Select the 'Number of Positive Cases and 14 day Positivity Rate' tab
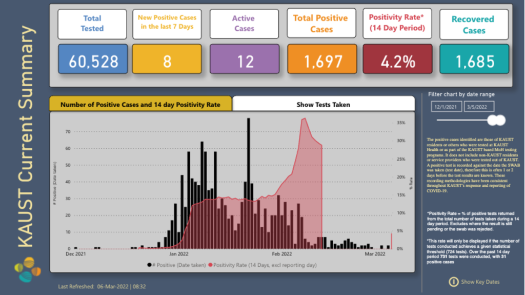 point(140,104)
